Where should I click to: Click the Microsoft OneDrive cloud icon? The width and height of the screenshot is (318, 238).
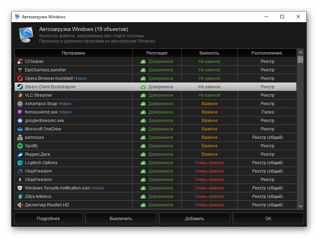[20, 129]
